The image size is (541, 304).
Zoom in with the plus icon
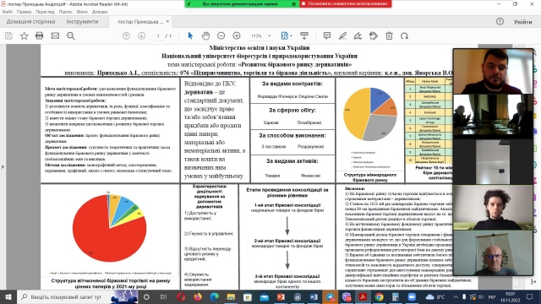pos(237,35)
